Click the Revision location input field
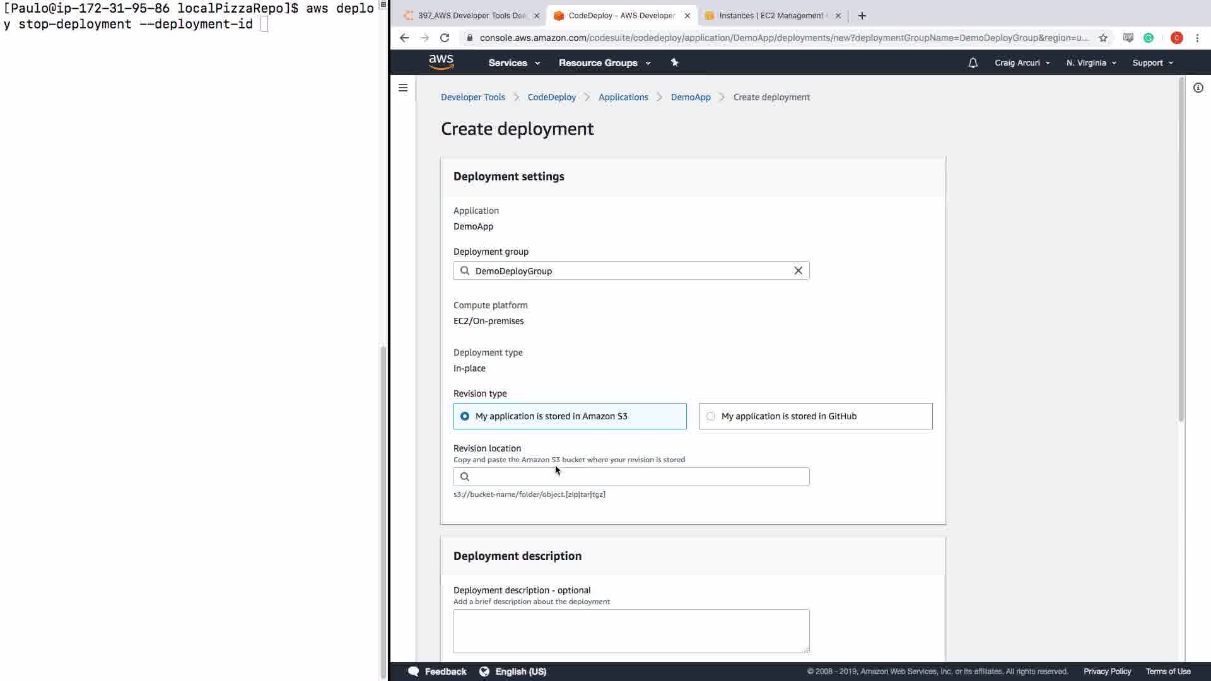Screen dimensions: 1211x681 [637, 477]
